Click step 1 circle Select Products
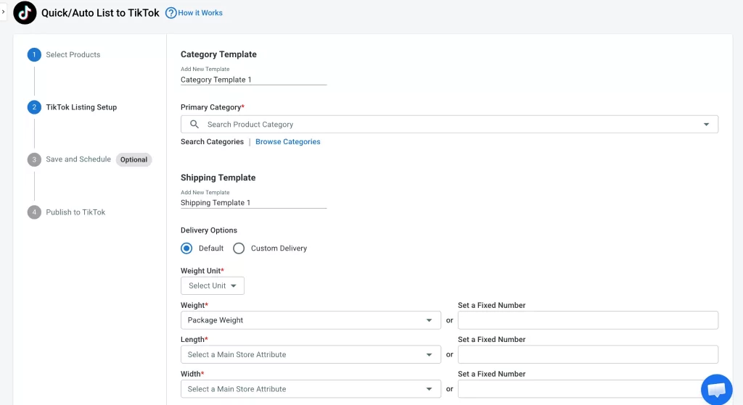Screen dimensions: 743x405 (34, 55)
